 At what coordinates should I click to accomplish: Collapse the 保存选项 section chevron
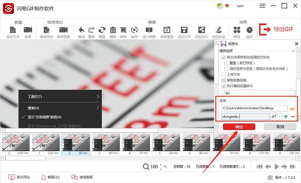point(293,51)
